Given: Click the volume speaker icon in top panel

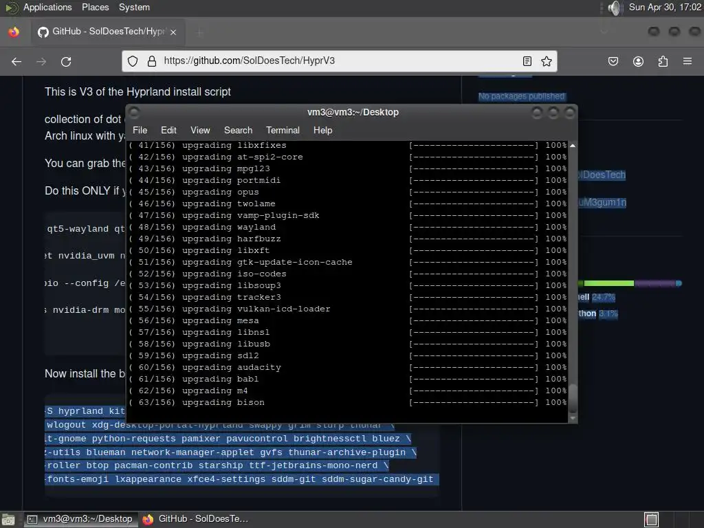Looking at the screenshot, I should pyautogui.click(x=614, y=8).
